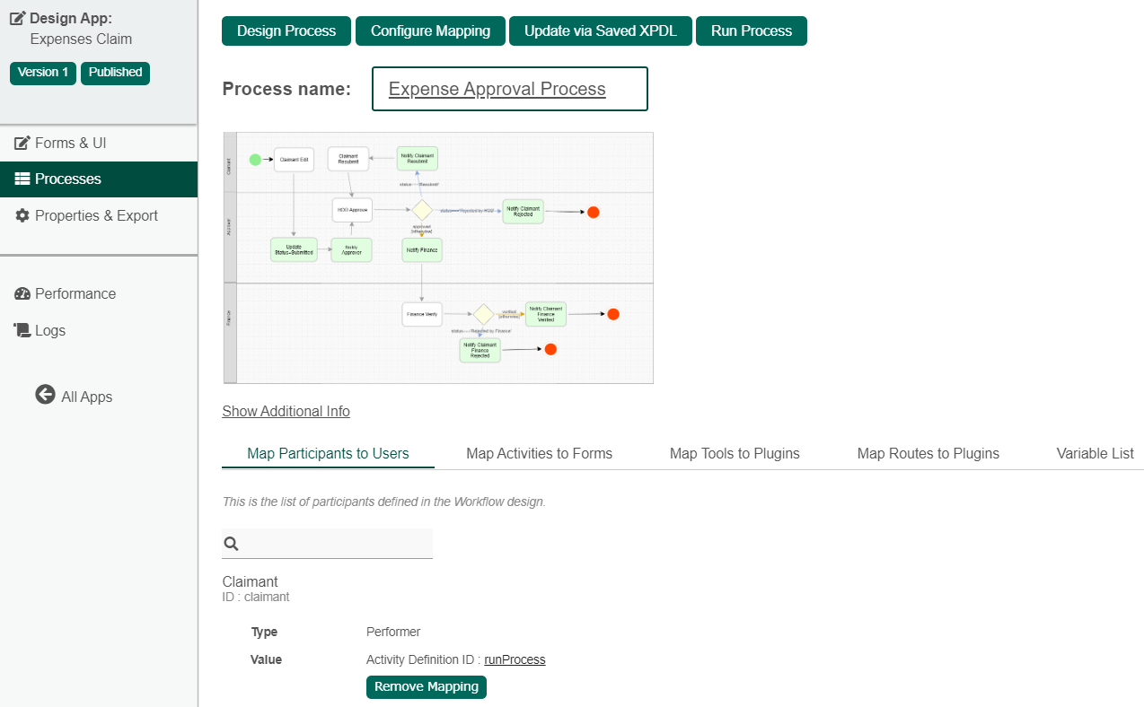The width and height of the screenshot is (1144, 707).
Task: Switch to Map Activities to Forms tab
Action: pyautogui.click(x=539, y=453)
